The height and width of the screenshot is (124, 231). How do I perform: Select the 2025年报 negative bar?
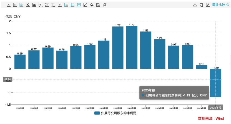point(215,83)
